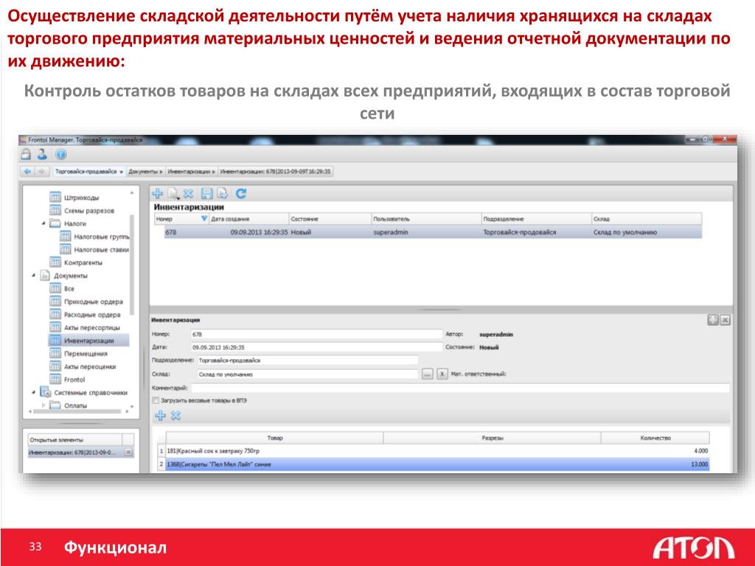
Task: Refresh the inventory list
Action: (241, 194)
